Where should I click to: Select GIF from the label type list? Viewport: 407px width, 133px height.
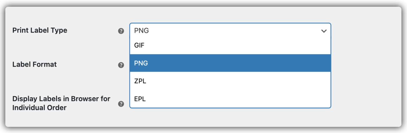coord(230,46)
